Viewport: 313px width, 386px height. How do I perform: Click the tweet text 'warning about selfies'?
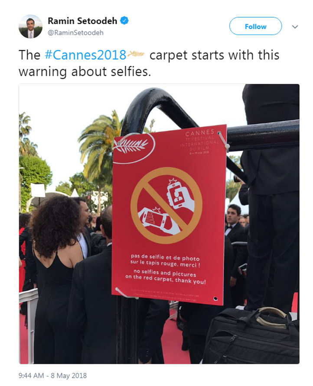pyautogui.click(x=85, y=72)
